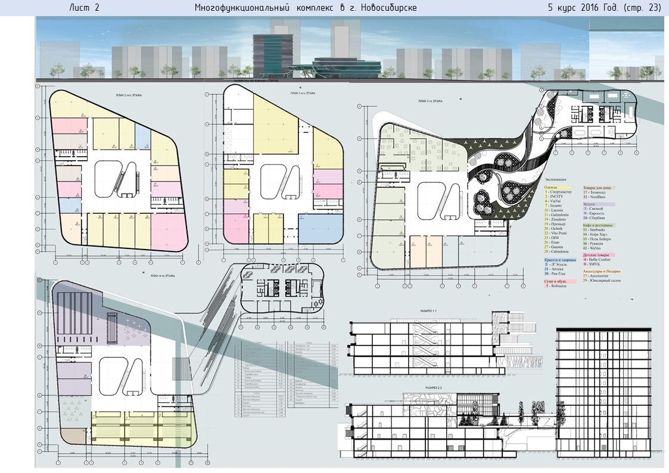Select the title "Многофункциональный комплекс в г. Новосибирске"
This screenshot has width=669, height=473.
[x=306, y=8]
